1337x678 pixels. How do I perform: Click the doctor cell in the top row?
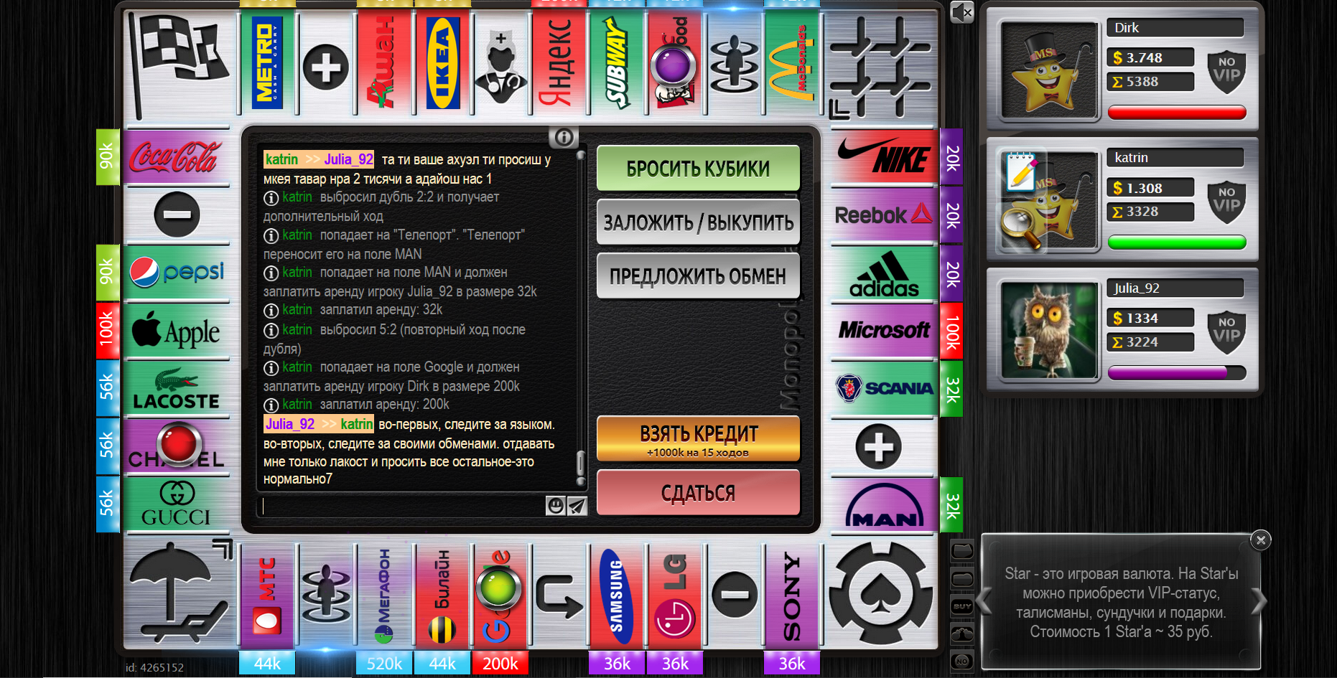click(x=501, y=62)
